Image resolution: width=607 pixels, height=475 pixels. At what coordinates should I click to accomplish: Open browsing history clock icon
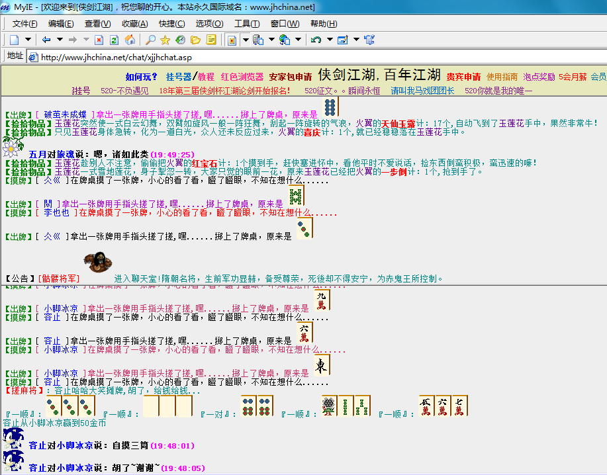pyautogui.click(x=181, y=40)
